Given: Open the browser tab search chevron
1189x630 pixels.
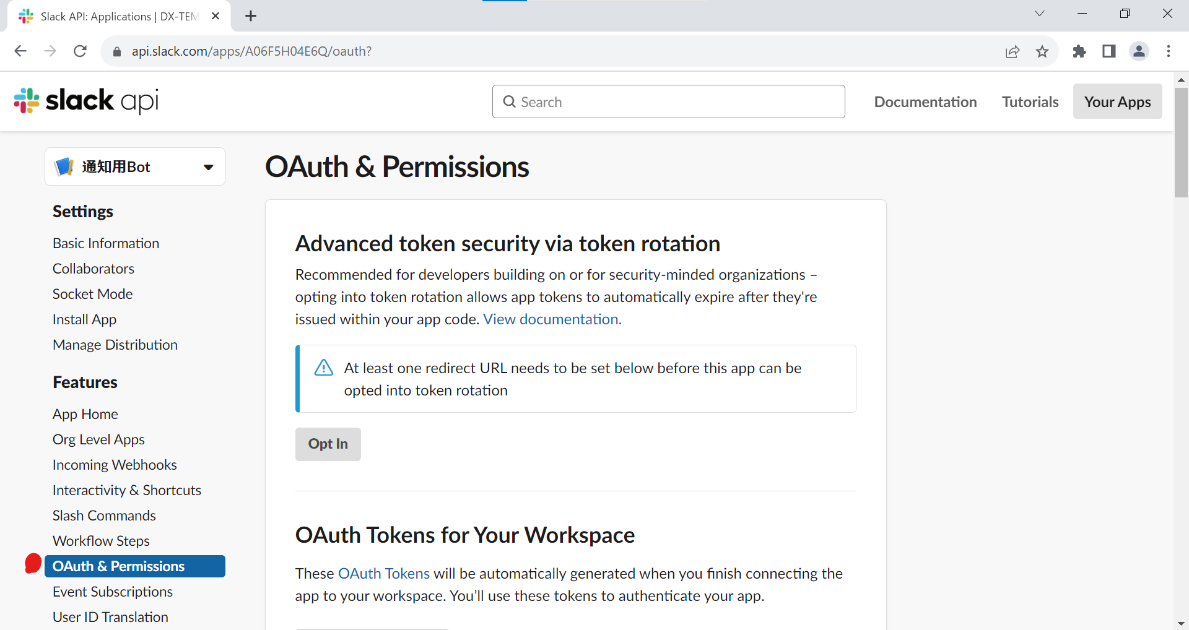Looking at the screenshot, I should click(1040, 13).
